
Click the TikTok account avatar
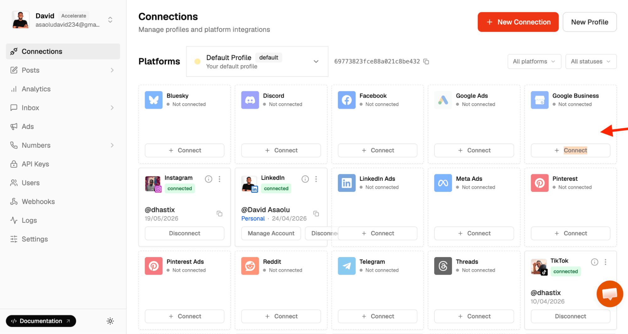(x=539, y=267)
